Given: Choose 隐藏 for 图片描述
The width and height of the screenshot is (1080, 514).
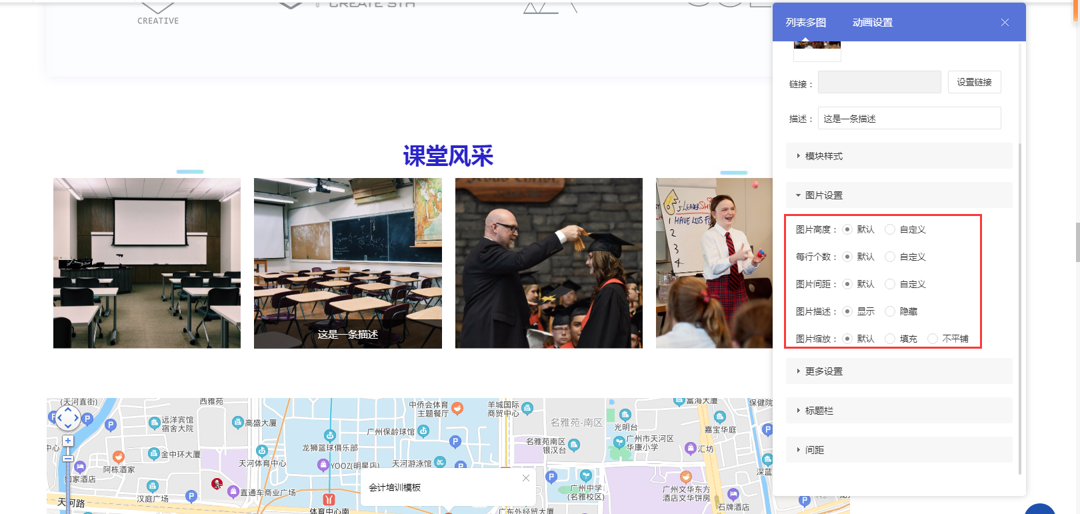Looking at the screenshot, I should 890,311.
